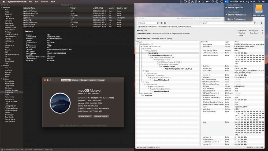The image size is (268, 151).
Task: Expand the IOReportLegend property
Action: 202,95
